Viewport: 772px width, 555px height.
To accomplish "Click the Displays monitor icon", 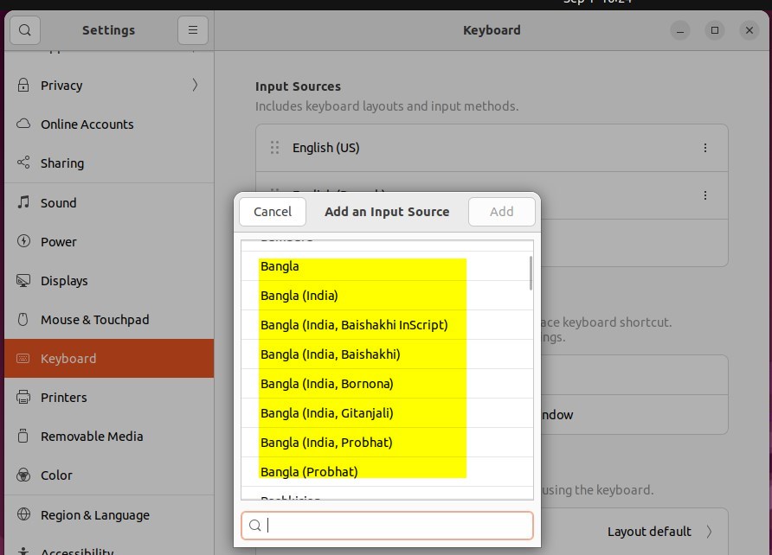I will (21, 280).
